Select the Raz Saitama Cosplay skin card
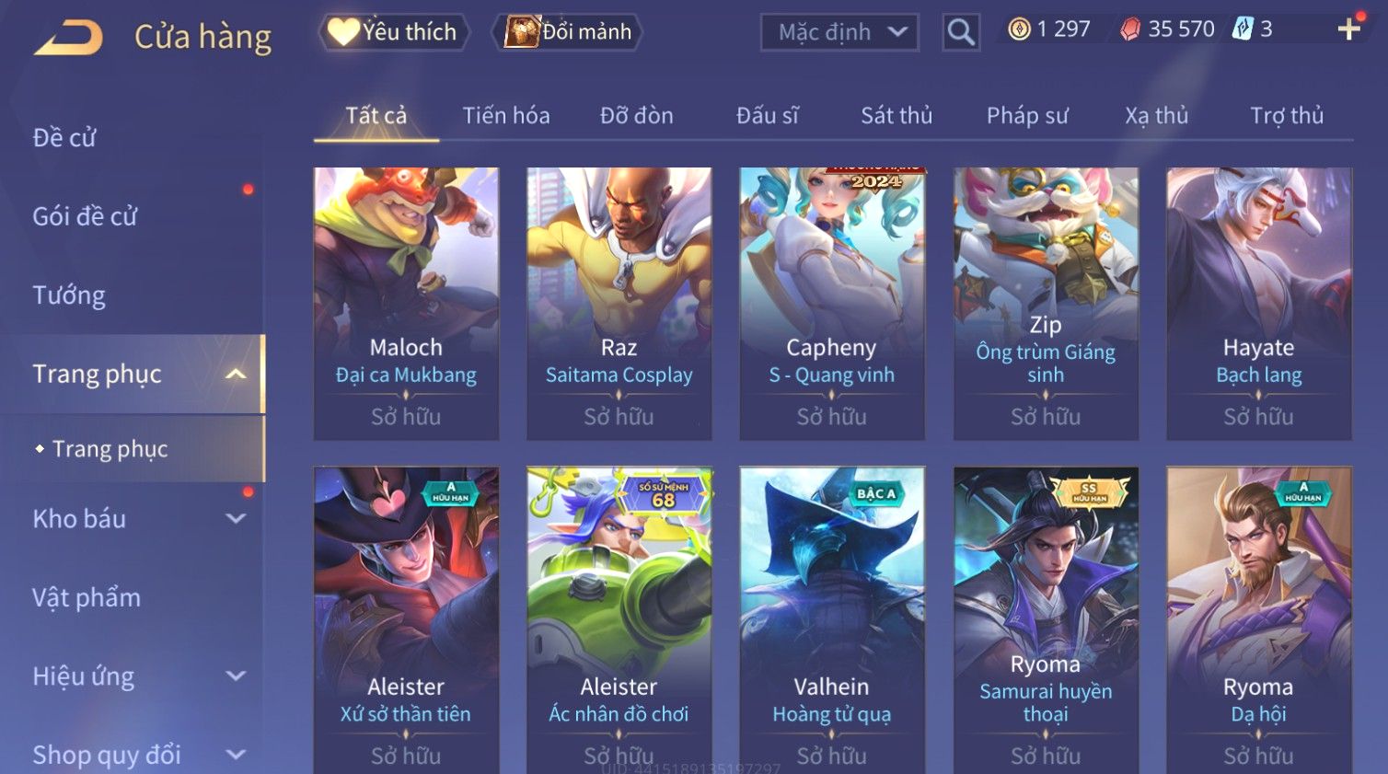The height and width of the screenshot is (774, 1388). pos(619,303)
